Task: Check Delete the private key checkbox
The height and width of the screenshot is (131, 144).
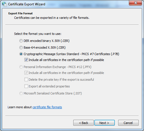Action: point(26,80)
